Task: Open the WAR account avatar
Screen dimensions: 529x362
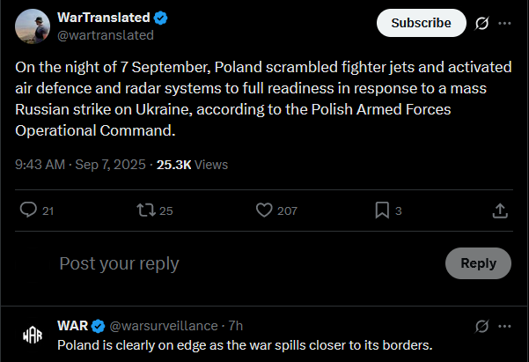Action: (x=32, y=335)
